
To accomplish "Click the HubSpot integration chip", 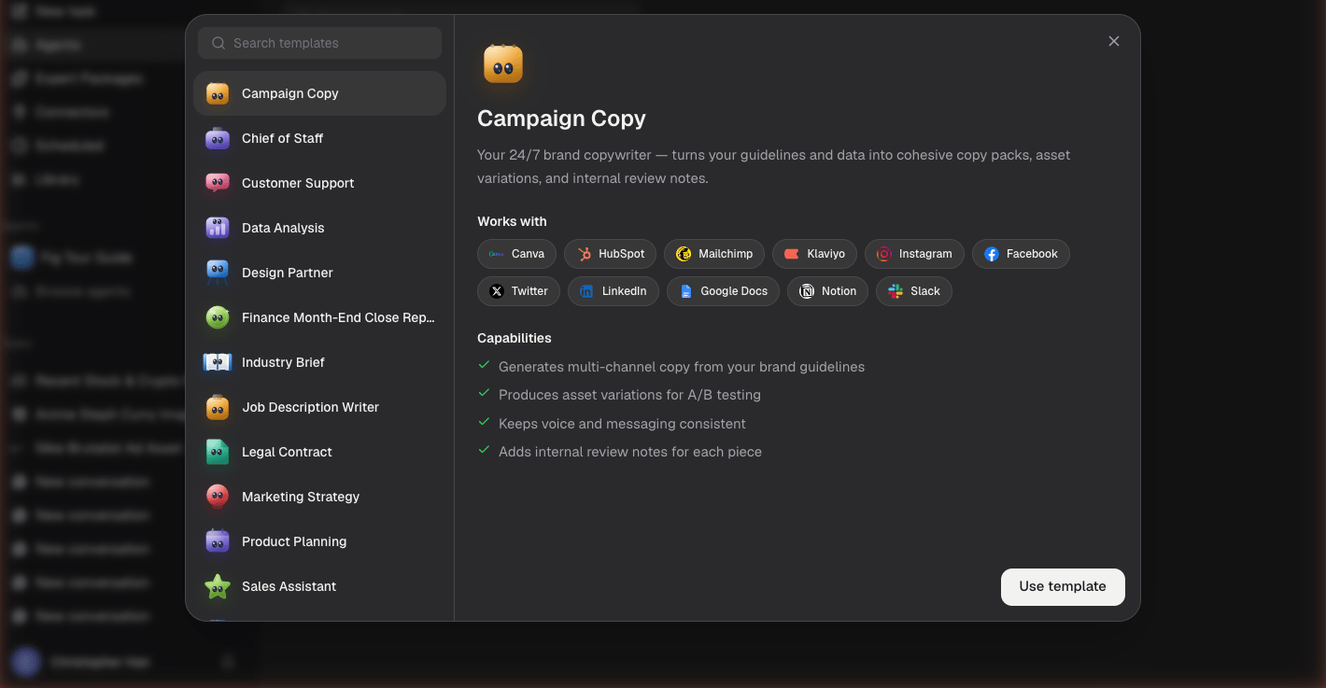I will [610, 254].
